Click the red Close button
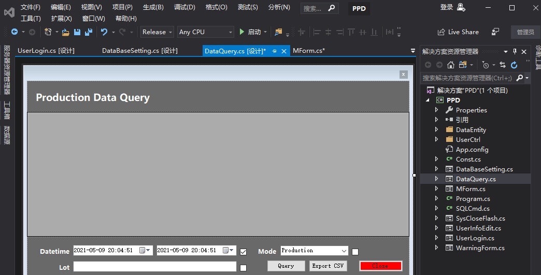 (x=380, y=266)
